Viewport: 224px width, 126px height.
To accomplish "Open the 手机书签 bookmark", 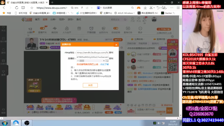I will 21,13.
